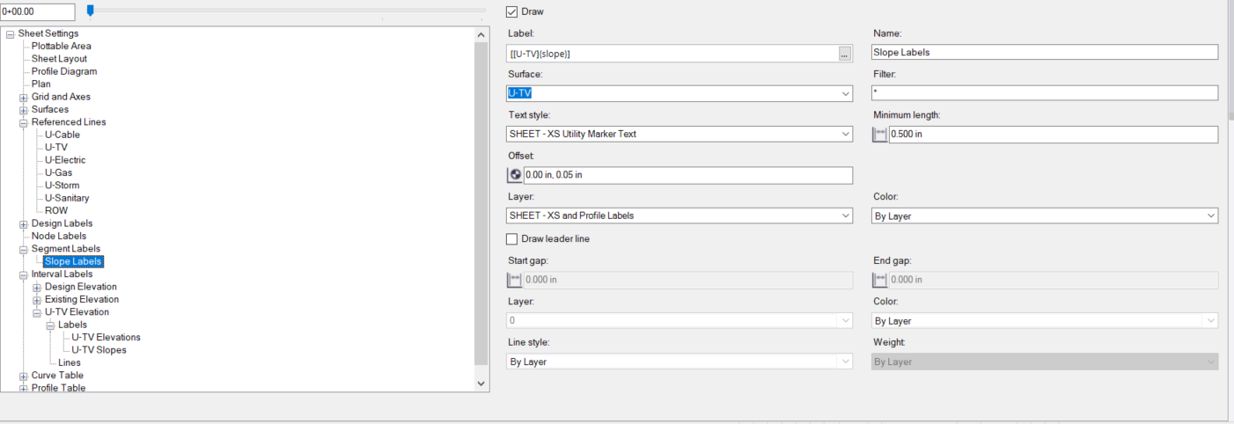1234x424 pixels.
Task: Click the blue station slider handle
Action: (x=90, y=11)
